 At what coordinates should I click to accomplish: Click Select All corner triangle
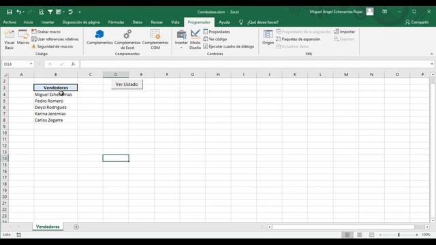tap(5, 74)
